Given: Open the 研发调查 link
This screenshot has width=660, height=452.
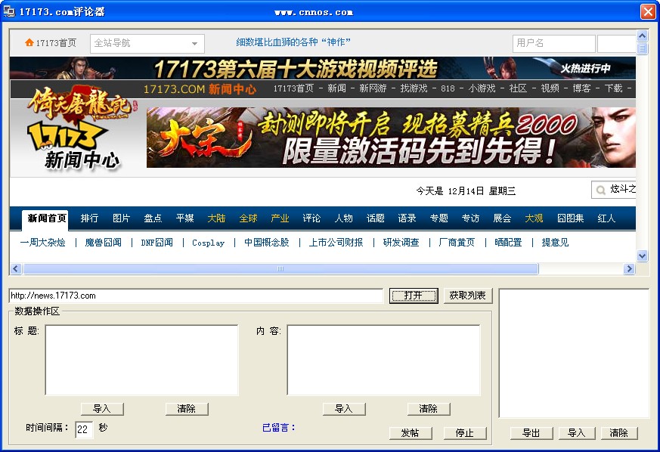Looking at the screenshot, I should [x=401, y=243].
